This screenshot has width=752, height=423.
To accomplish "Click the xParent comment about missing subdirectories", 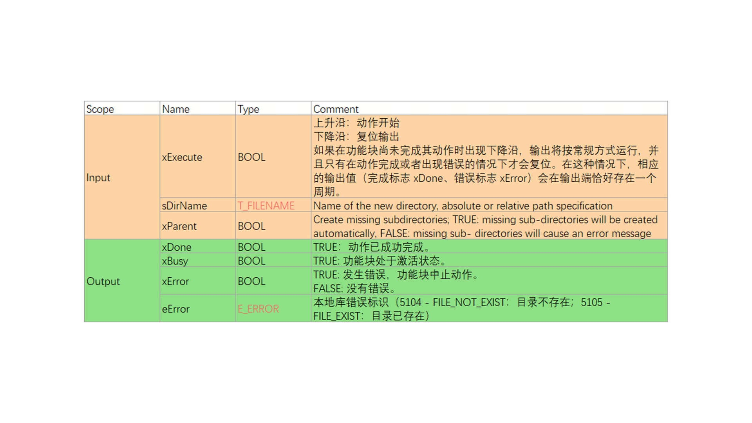I will [485, 226].
